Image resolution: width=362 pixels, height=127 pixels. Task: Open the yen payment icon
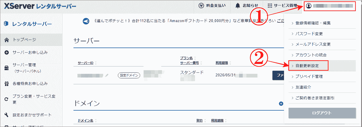point(201,6)
